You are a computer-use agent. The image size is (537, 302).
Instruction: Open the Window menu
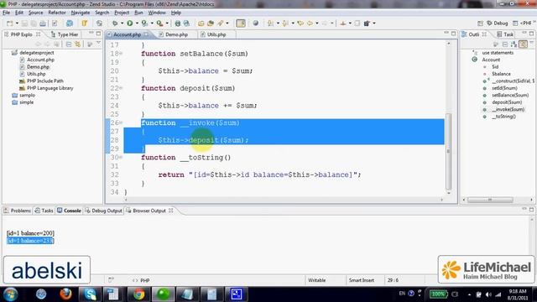click(157, 13)
